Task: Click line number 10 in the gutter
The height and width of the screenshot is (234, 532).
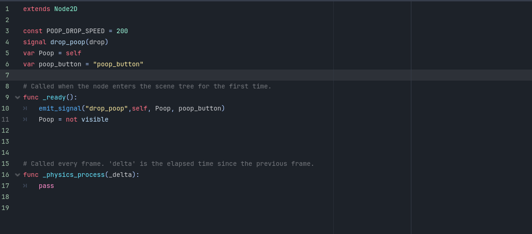Action: [x=6, y=108]
